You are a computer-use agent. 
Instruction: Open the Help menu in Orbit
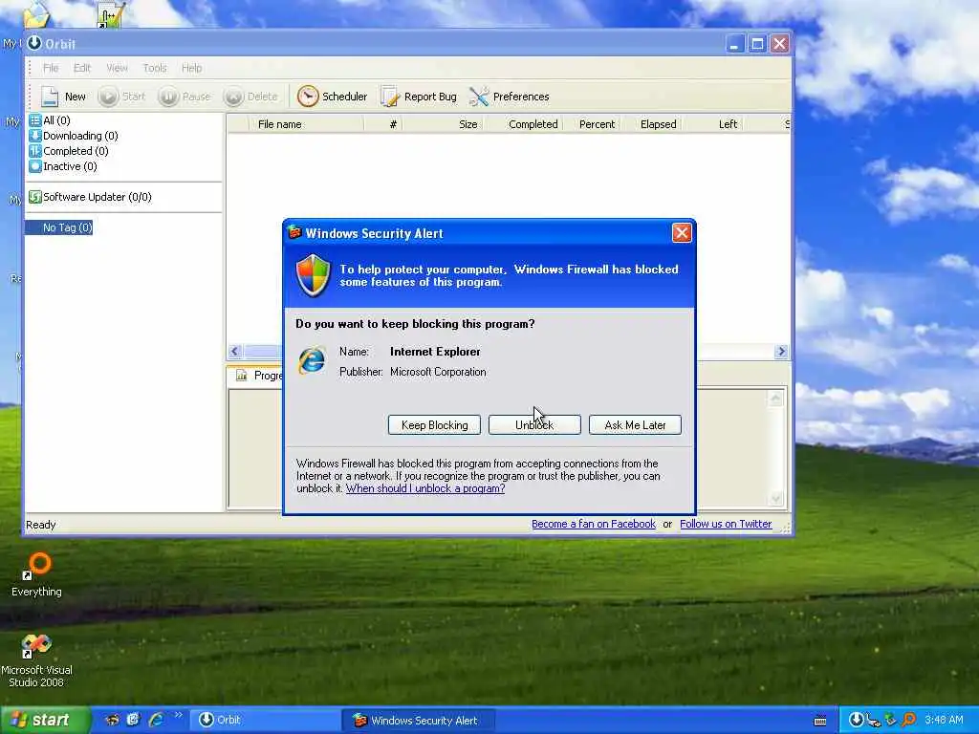coord(191,68)
